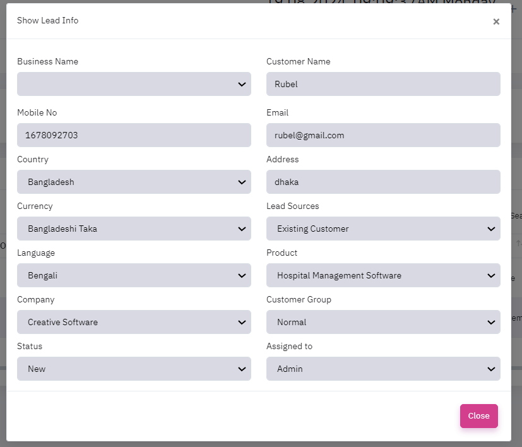
Task: Click the Assigned to chevron arrow
Action: click(x=491, y=369)
